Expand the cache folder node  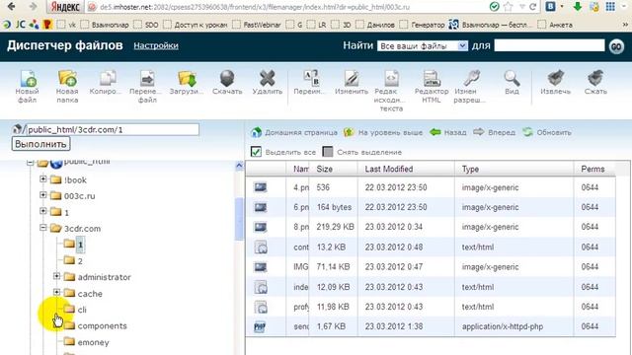(x=56, y=293)
